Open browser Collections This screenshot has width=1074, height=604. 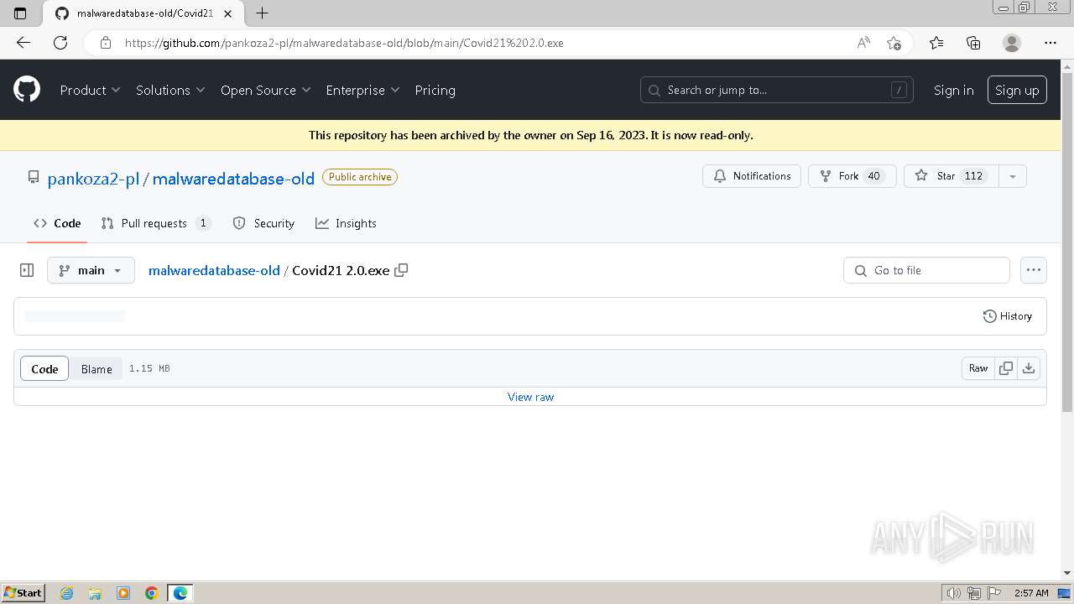click(x=973, y=43)
